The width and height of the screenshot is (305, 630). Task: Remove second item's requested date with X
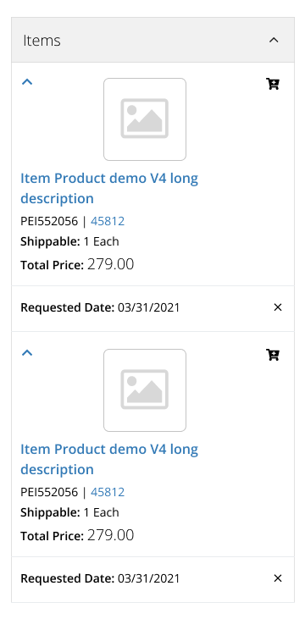[x=278, y=578]
